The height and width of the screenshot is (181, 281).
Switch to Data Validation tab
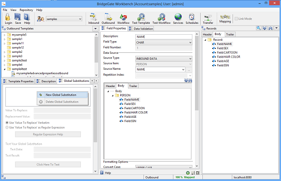coord(141,29)
